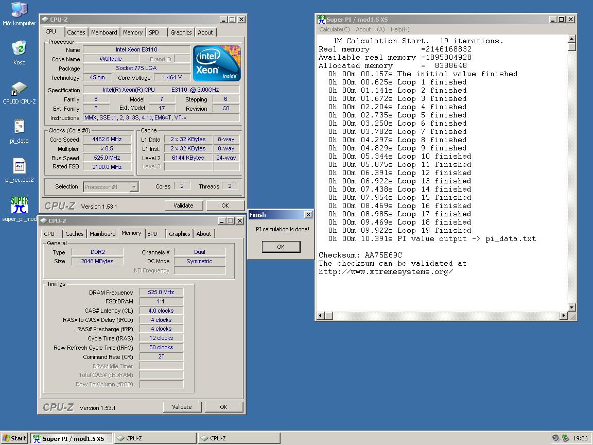The image size is (593, 445).
Task: Open the pi_rec.dat2 desktop file icon
Action: [x=19, y=170]
